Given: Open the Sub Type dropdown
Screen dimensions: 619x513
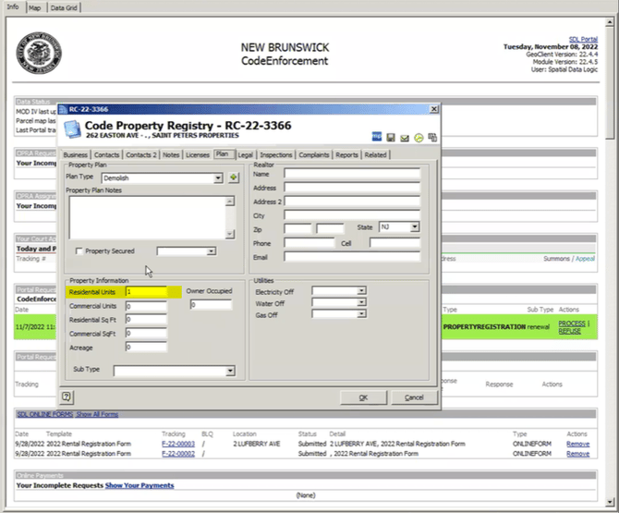Looking at the screenshot, I should coord(175,371).
